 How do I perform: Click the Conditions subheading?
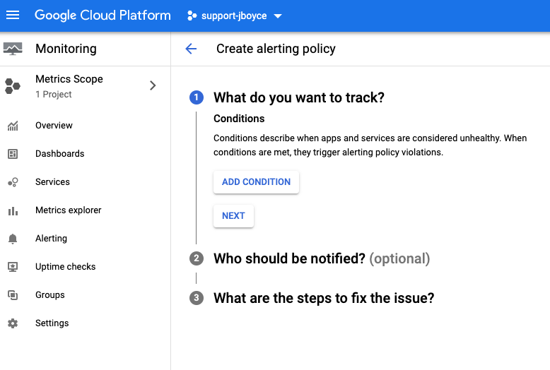pos(239,119)
